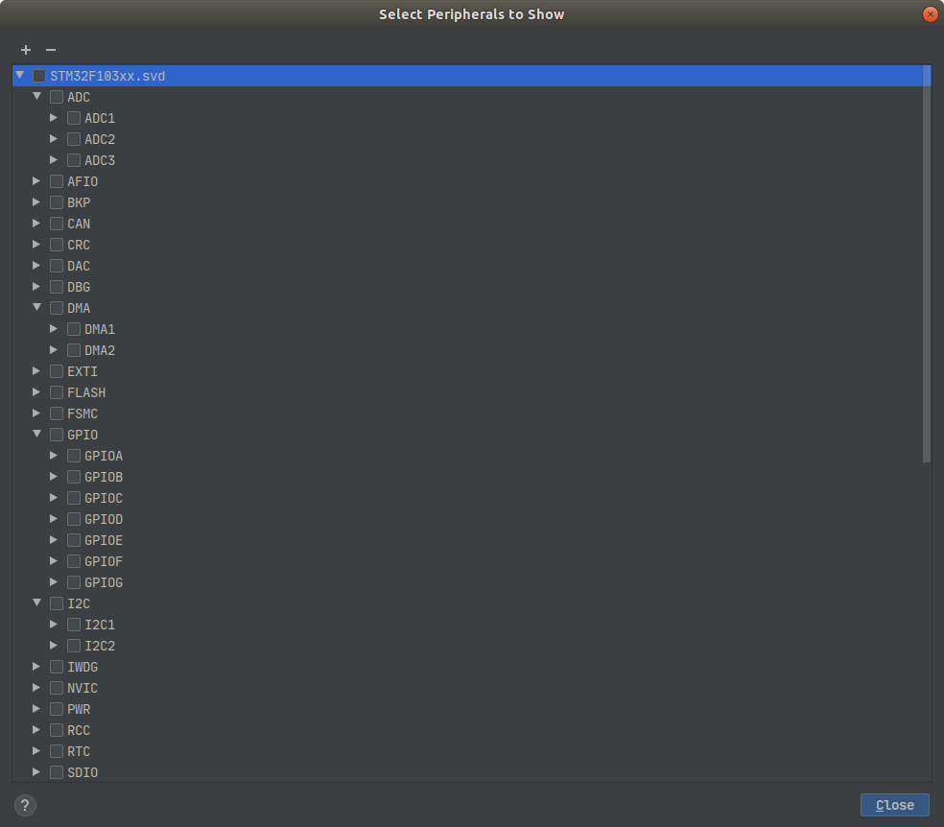Tick the ADC3 checkbox

point(74,160)
